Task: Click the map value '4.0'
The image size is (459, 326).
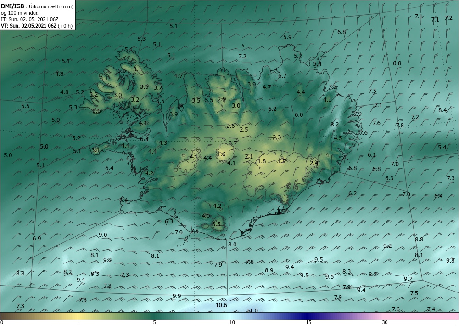Action: pos(206,216)
